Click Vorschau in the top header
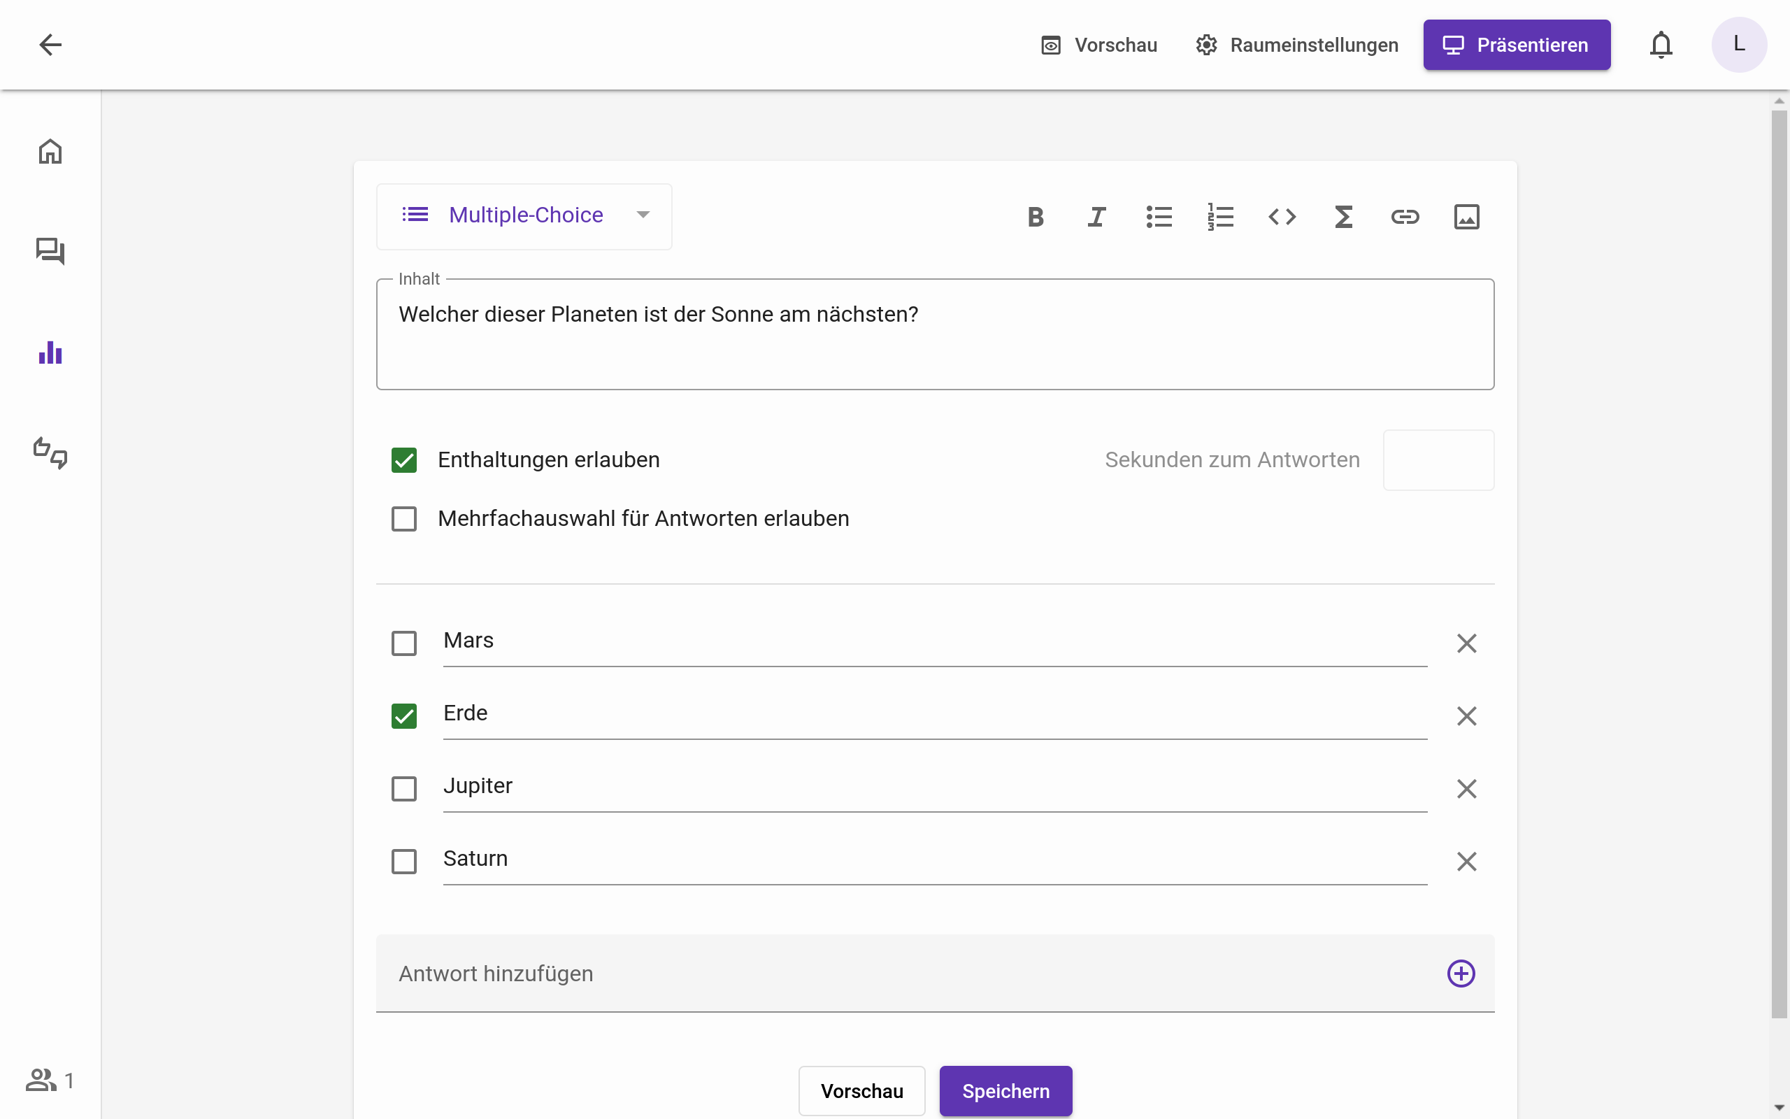The image size is (1790, 1119). coord(1098,45)
